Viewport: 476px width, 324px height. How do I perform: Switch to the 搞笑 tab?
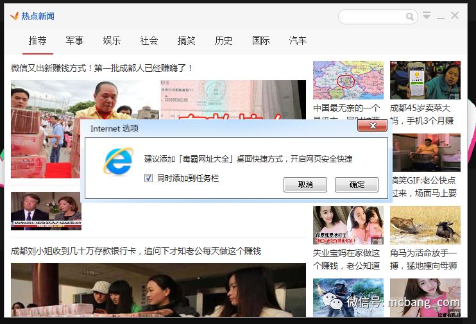point(187,40)
